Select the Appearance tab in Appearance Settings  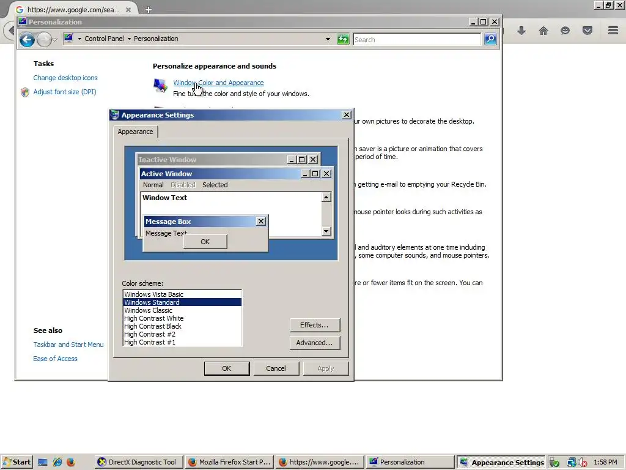(x=135, y=132)
